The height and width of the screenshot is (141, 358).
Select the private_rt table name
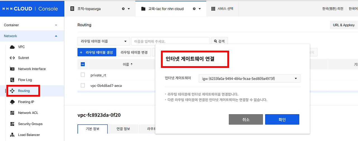point(98,75)
